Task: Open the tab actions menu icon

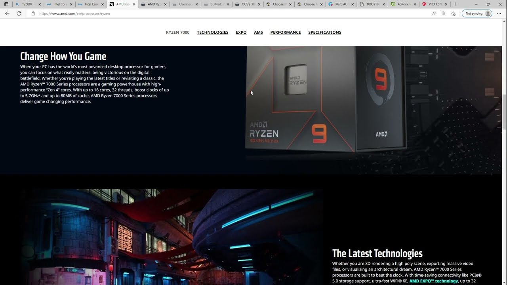Action: pos(6,4)
